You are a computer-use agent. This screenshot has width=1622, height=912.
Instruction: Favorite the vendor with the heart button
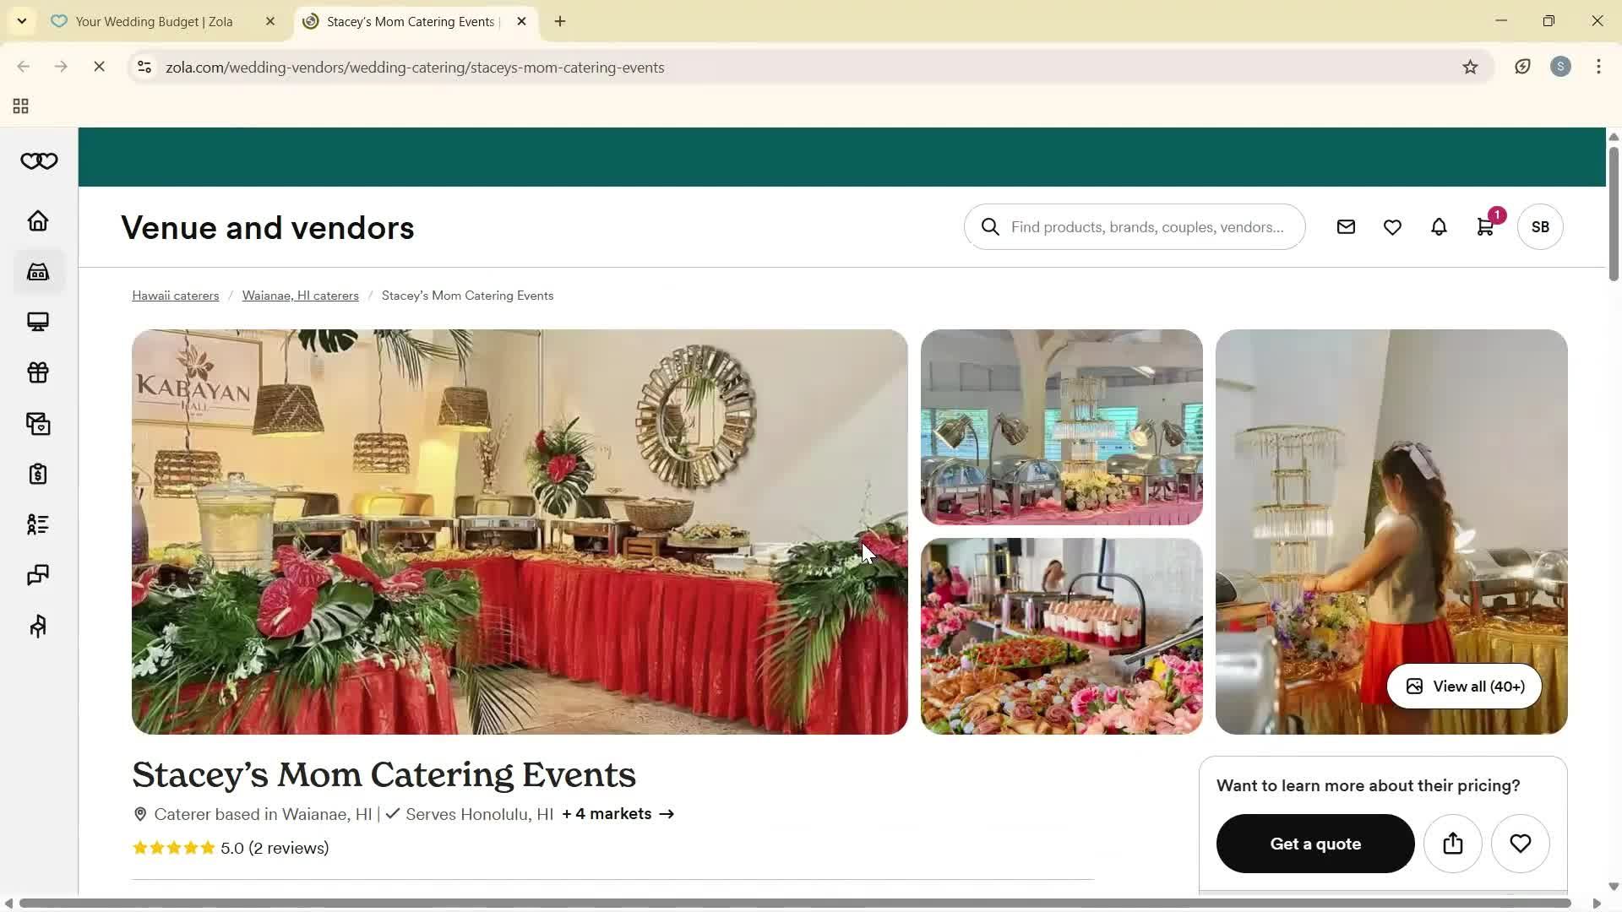[1521, 843]
